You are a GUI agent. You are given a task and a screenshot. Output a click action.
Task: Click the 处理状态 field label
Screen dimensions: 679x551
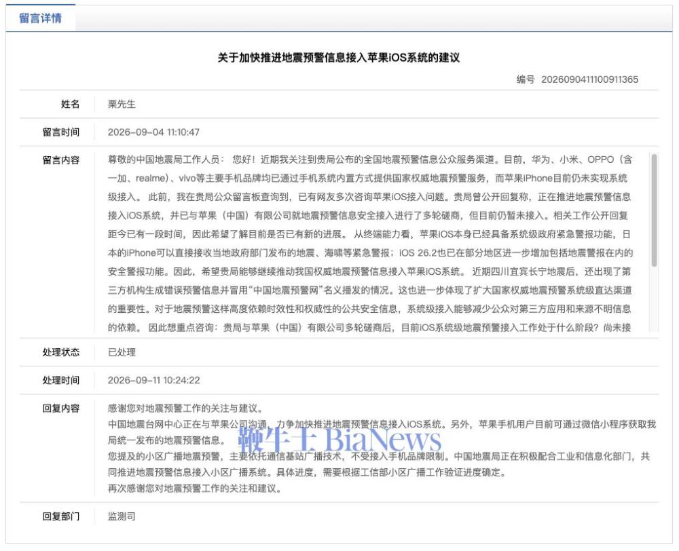click(61, 352)
